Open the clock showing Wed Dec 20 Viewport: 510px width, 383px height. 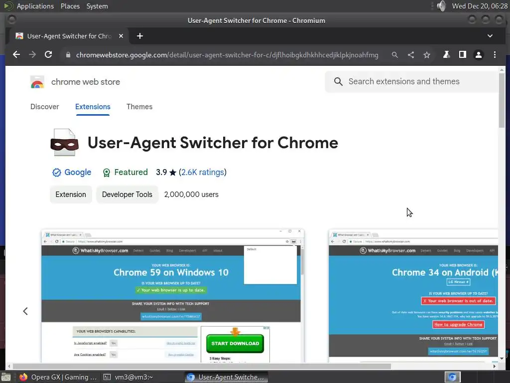[480, 6]
